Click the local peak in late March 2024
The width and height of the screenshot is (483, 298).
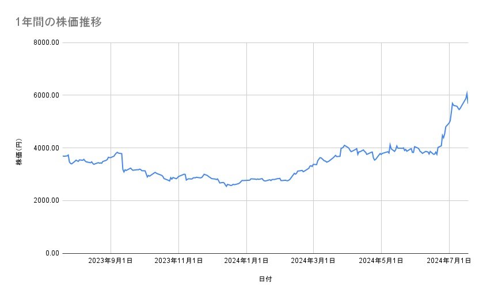[x=344, y=145]
